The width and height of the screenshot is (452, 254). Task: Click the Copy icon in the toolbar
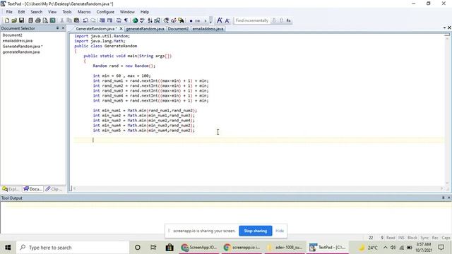(69, 20)
